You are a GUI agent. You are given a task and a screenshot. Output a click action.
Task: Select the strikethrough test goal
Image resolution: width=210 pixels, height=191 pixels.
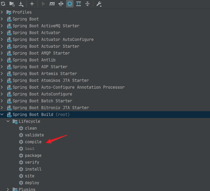pos(30,149)
